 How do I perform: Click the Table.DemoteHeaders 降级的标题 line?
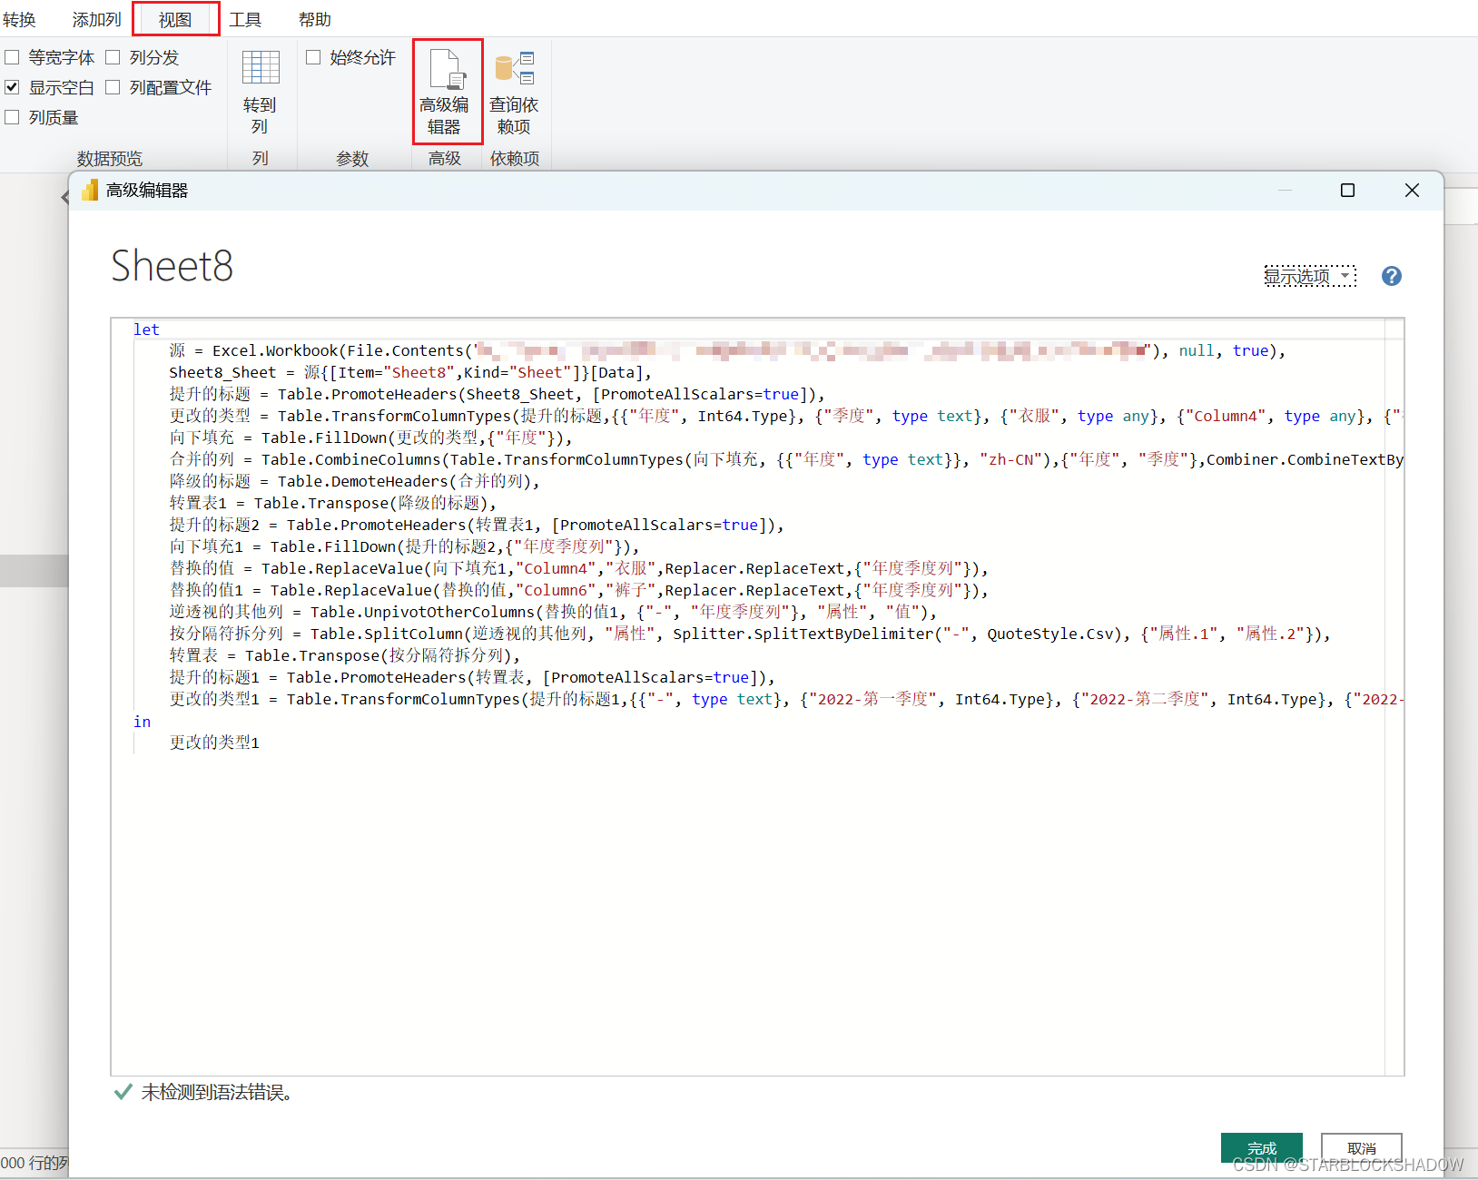354,481
